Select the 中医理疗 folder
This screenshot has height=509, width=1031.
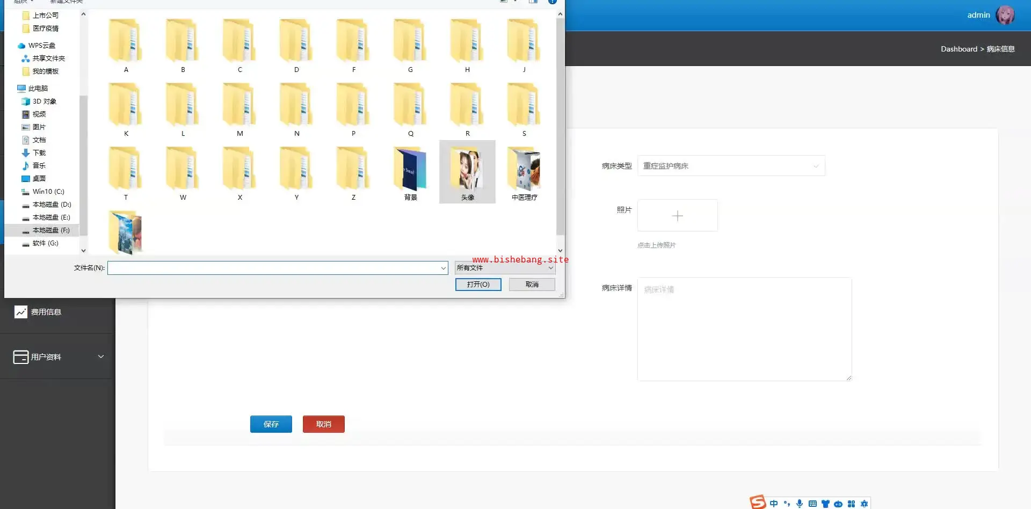[524, 173]
